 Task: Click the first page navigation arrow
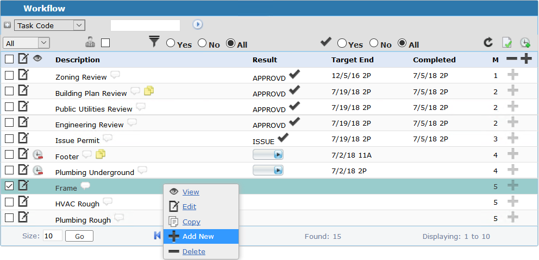point(158,236)
